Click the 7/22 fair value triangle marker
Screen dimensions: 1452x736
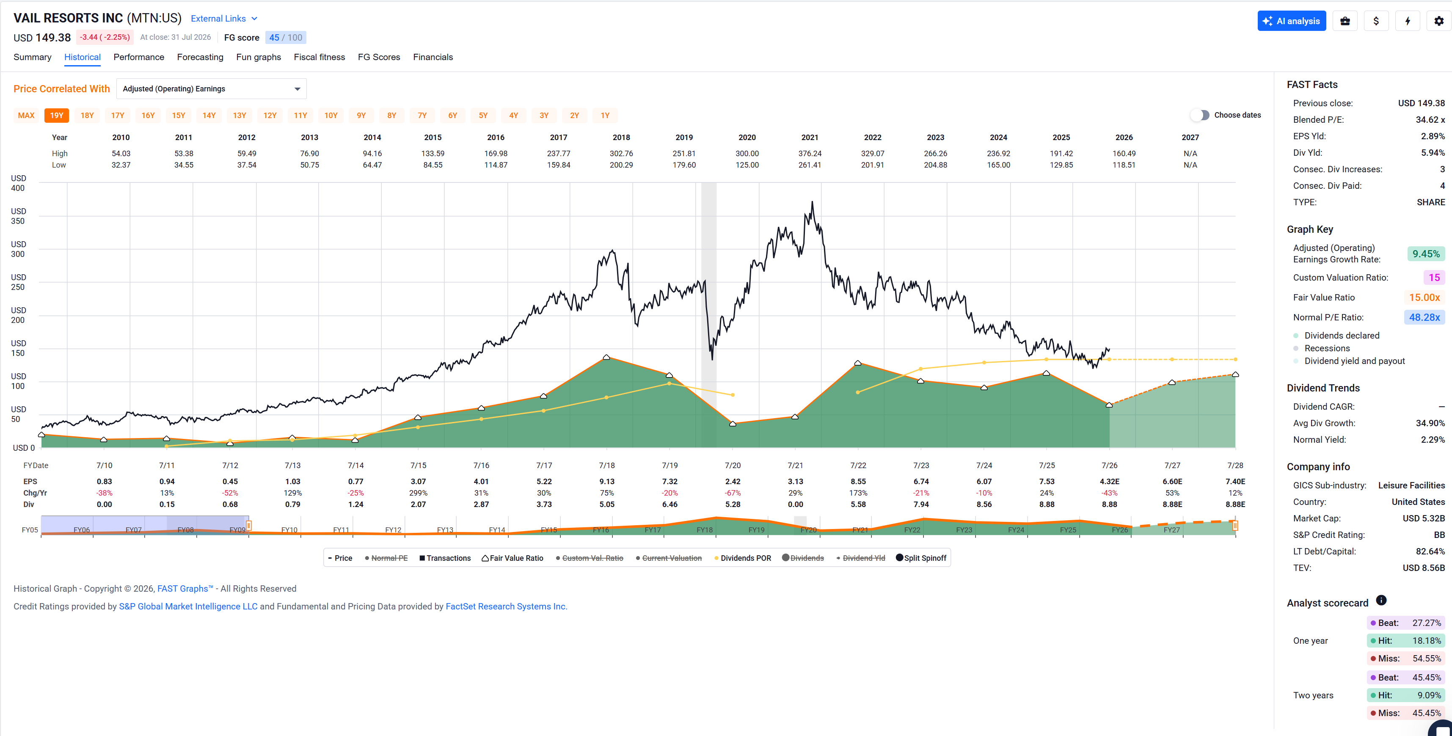[x=858, y=363]
